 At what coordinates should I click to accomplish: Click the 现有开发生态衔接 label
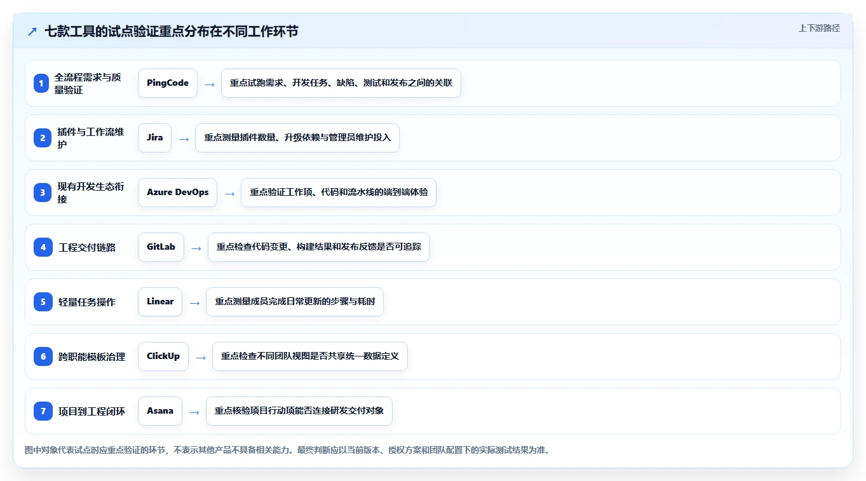[x=91, y=193]
